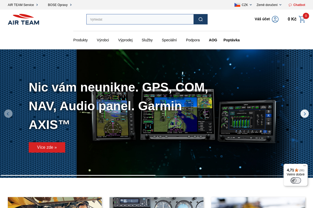Open the Výrobci menu
This screenshot has height=208, width=313.
tap(103, 40)
